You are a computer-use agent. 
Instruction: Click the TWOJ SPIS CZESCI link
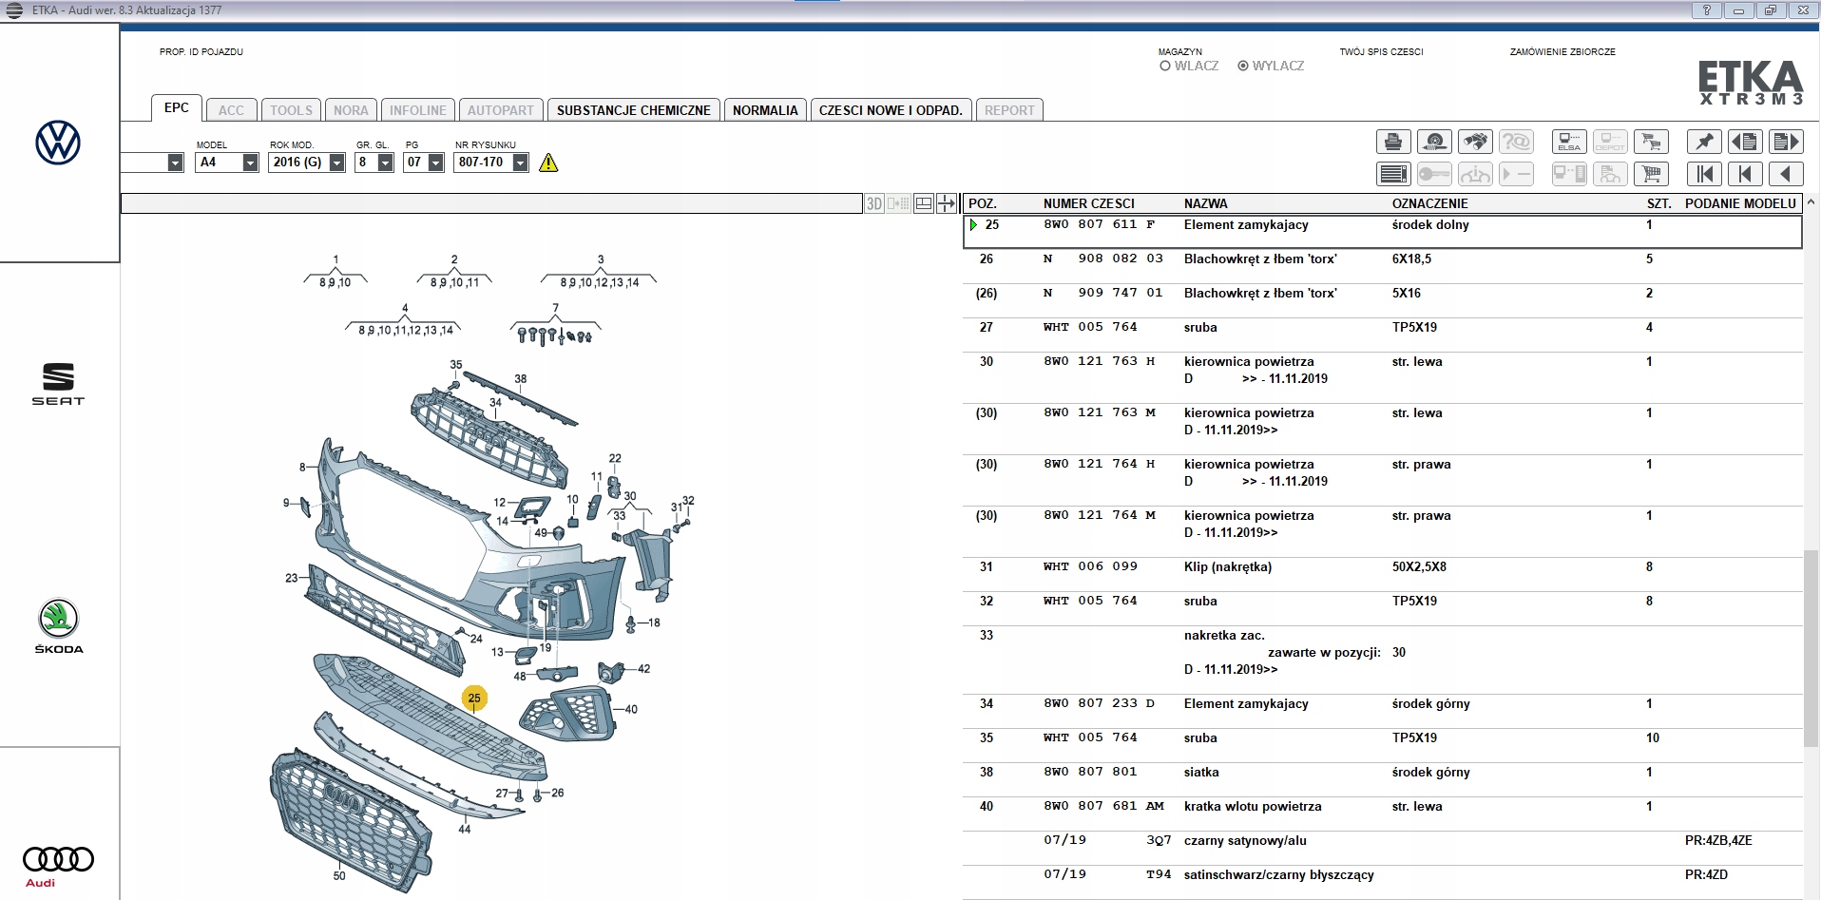(1381, 52)
